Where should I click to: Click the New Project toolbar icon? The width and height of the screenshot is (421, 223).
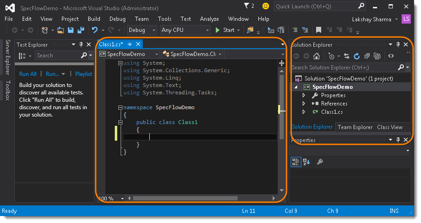[44, 30]
